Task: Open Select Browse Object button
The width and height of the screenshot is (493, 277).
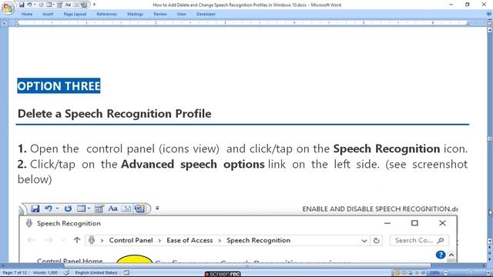Action: [490, 253]
